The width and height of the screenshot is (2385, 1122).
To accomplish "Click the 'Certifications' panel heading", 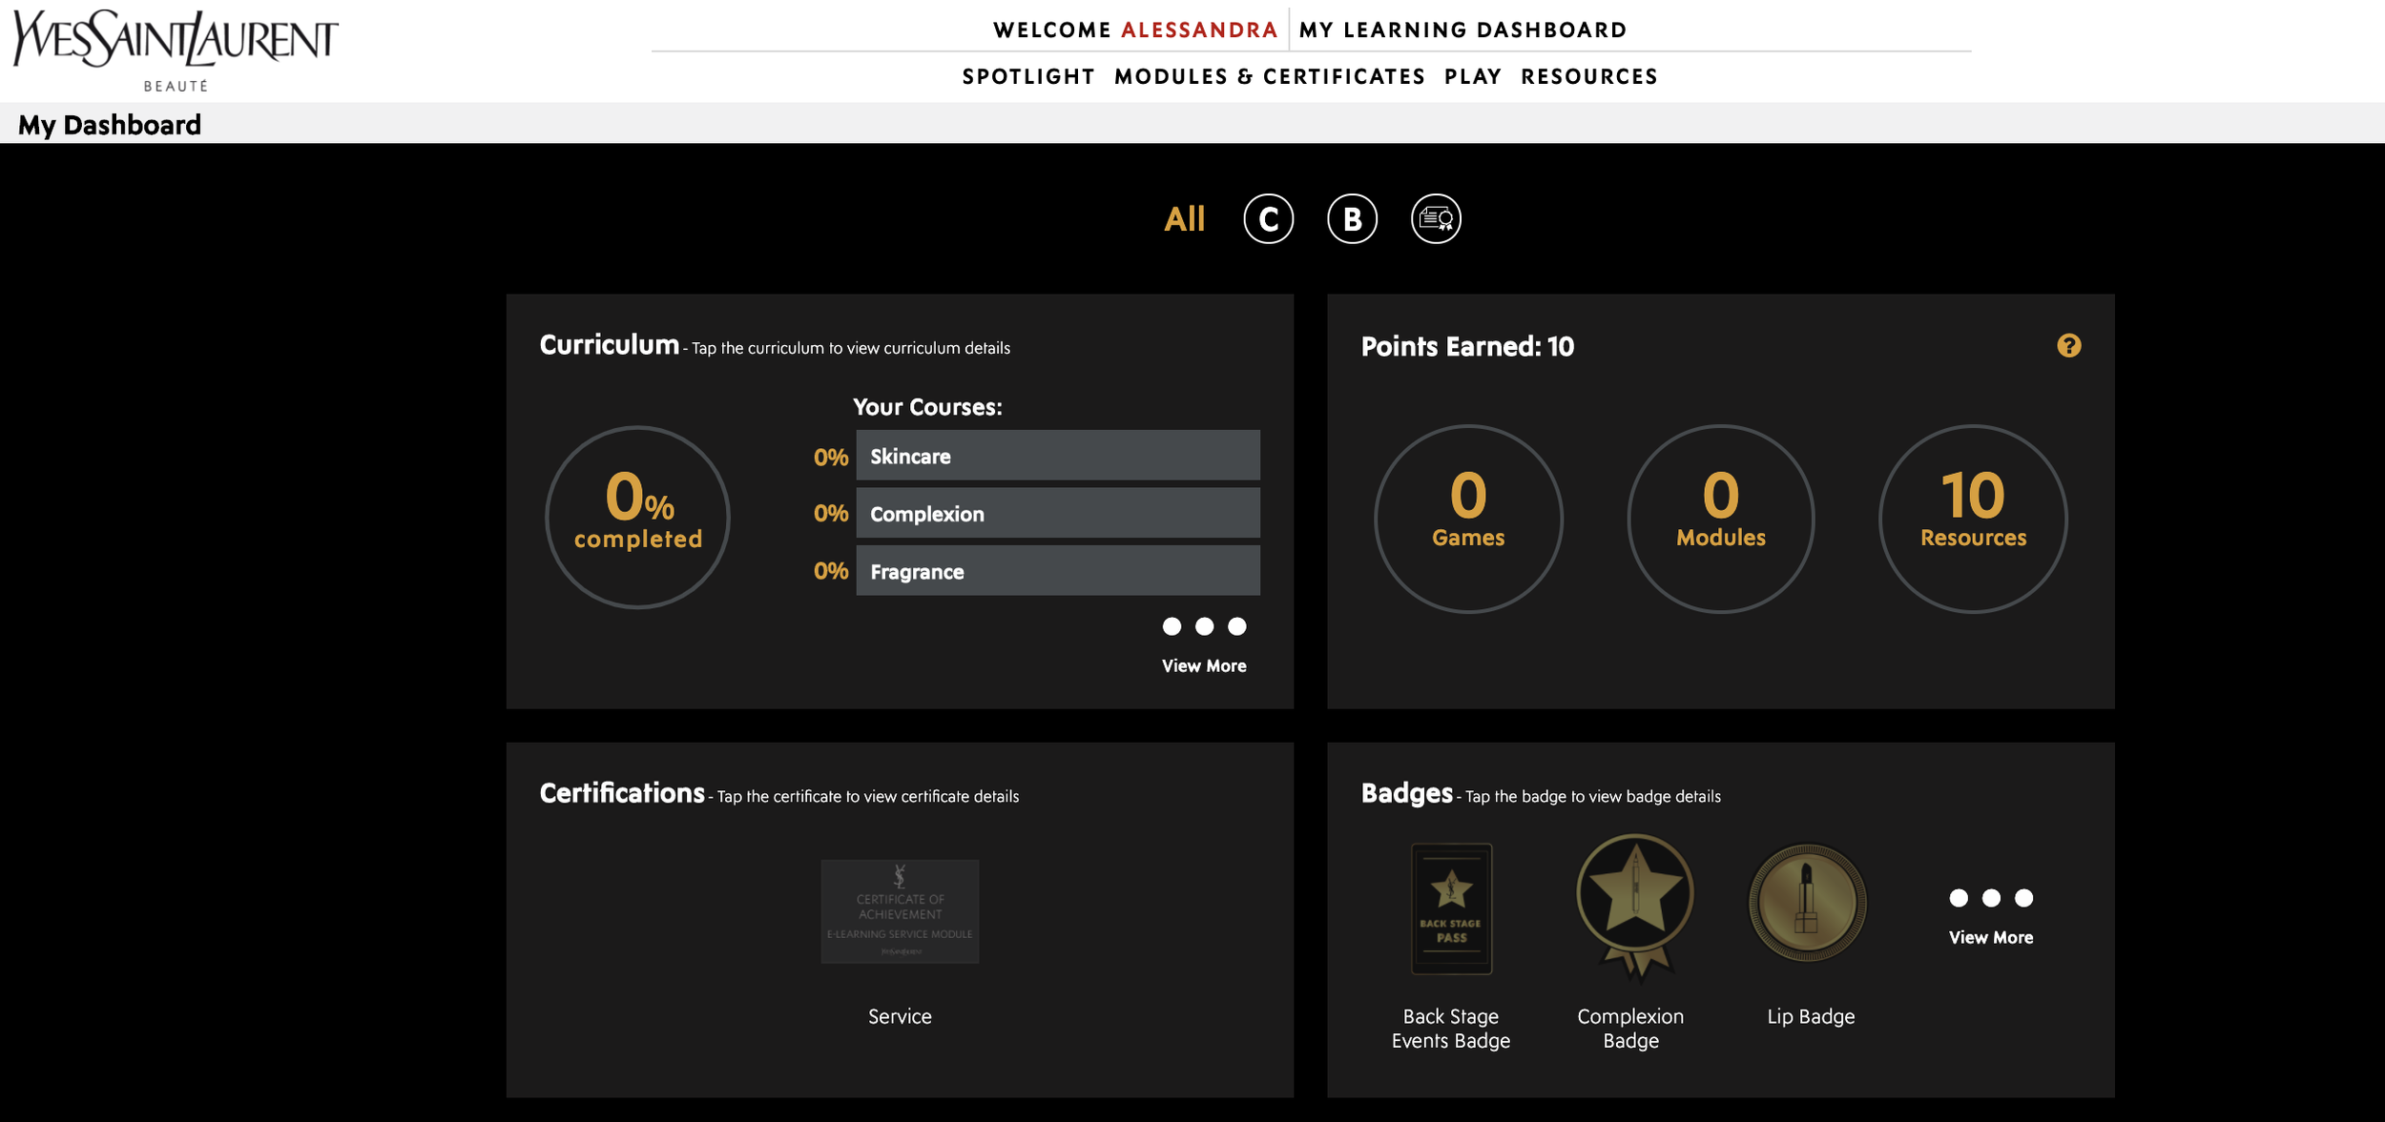I will tap(622, 793).
